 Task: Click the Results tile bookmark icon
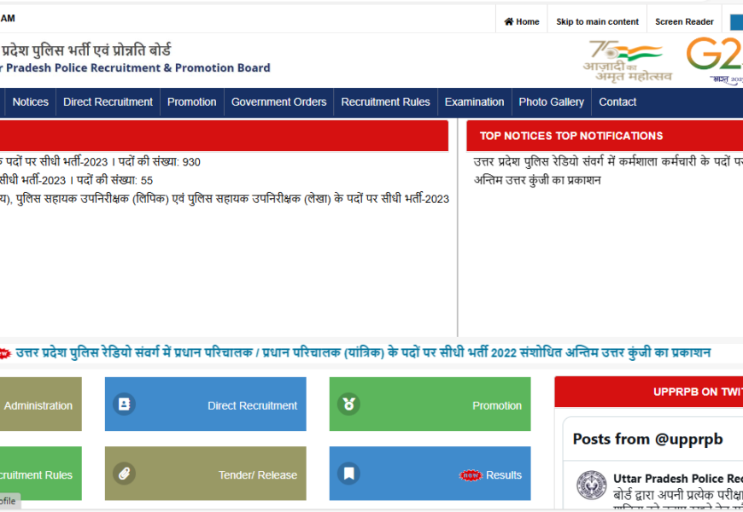348,474
